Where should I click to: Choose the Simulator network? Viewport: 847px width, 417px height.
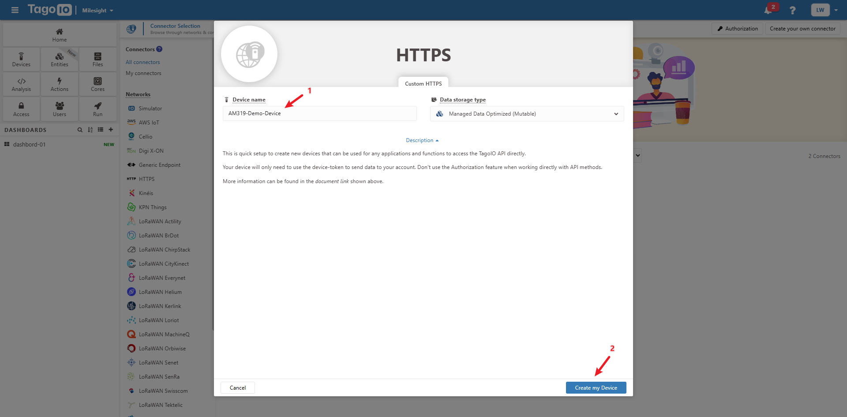pyautogui.click(x=150, y=109)
